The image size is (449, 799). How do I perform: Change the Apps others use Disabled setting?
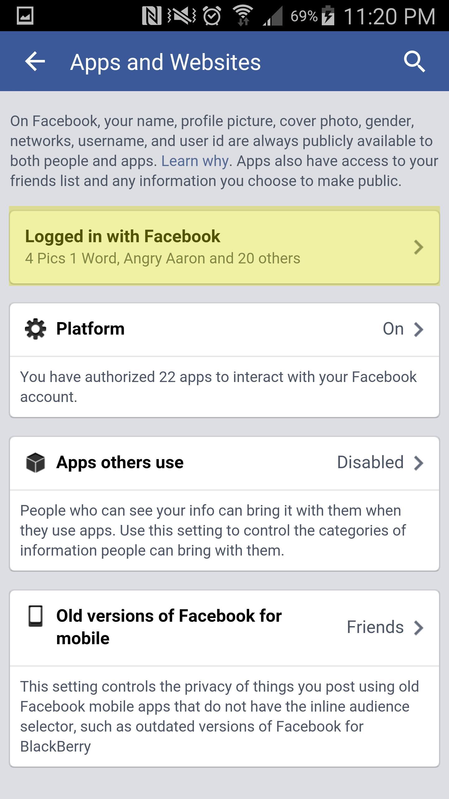click(x=370, y=462)
